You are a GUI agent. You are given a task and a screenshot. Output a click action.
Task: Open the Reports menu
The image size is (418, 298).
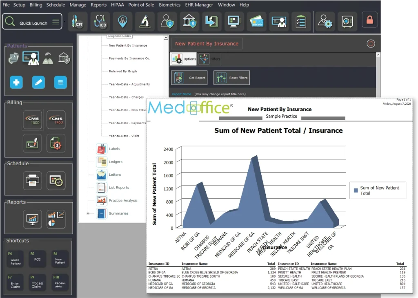click(x=98, y=5)
